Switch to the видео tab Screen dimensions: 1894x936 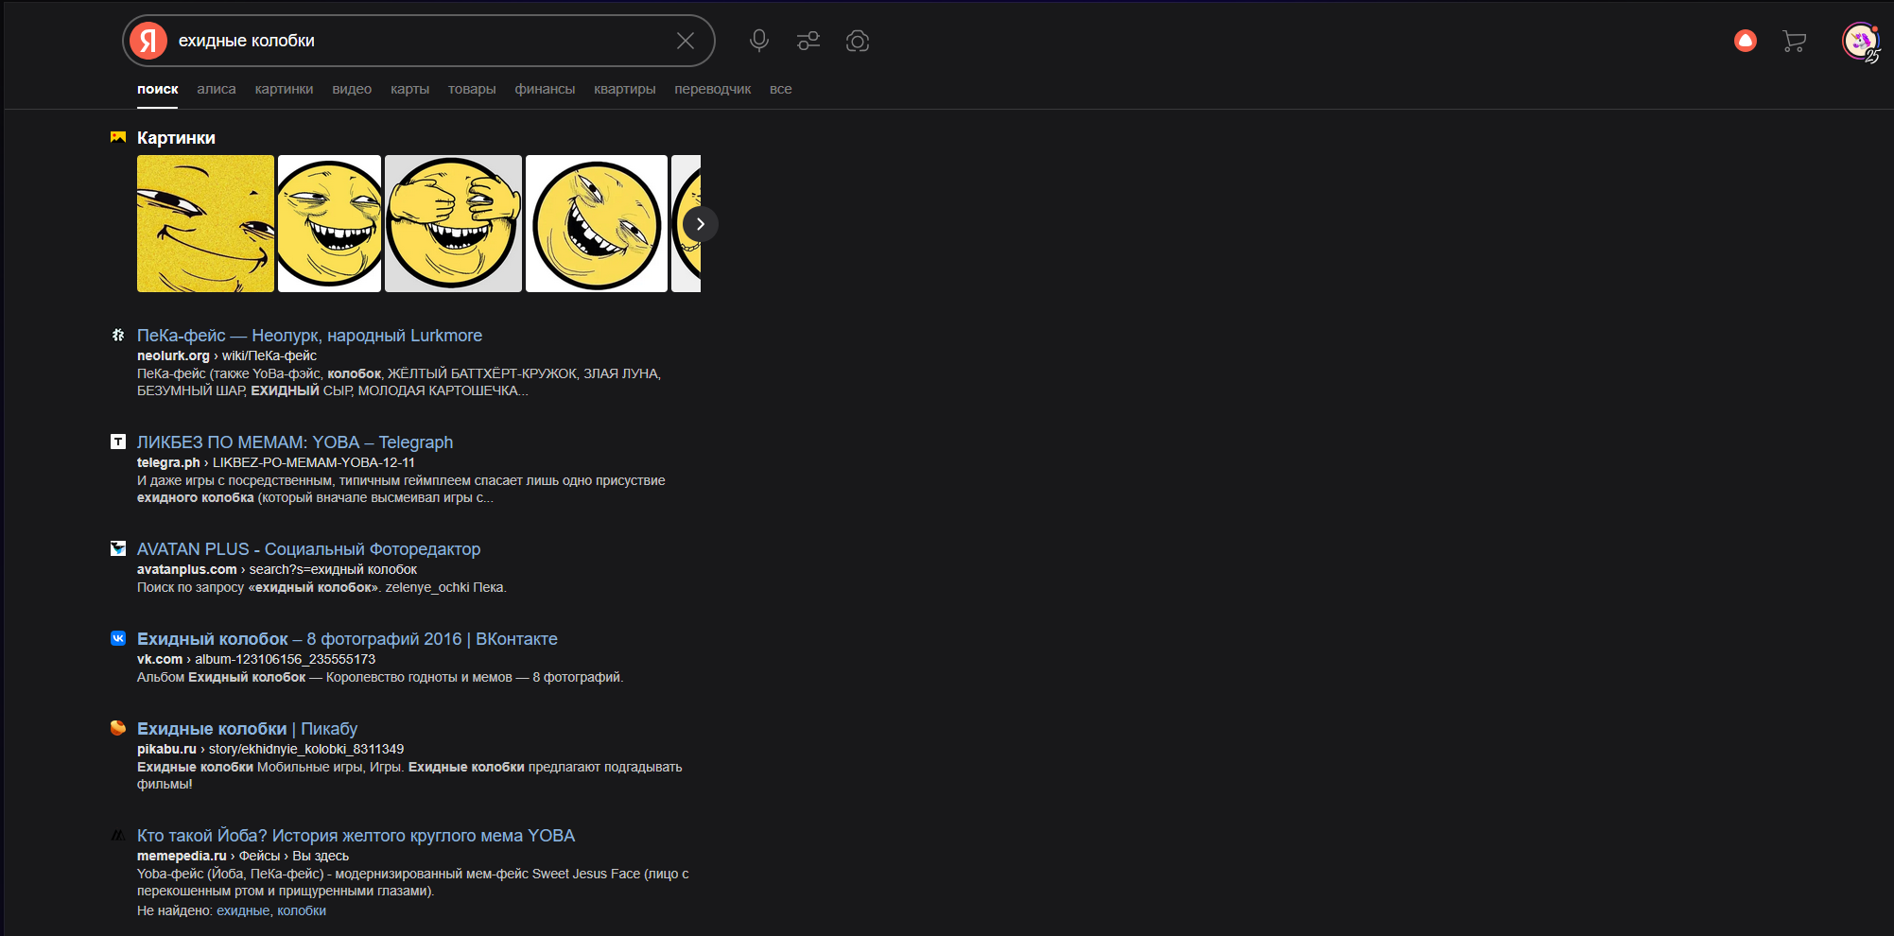click(352, 89)
